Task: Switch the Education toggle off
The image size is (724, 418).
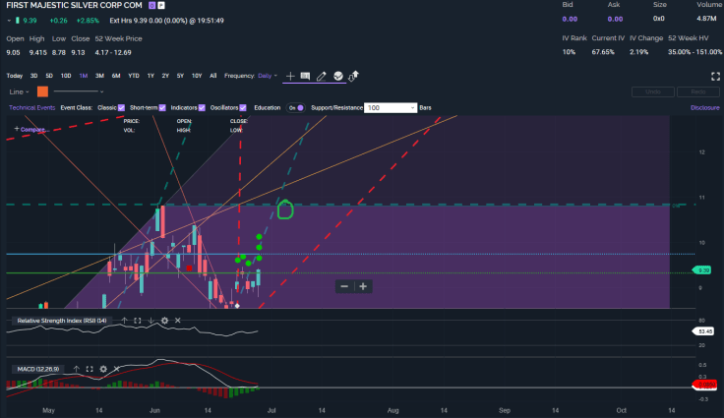Action: 296,107
